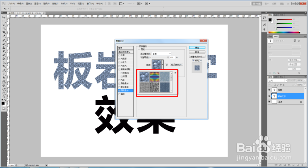308x168 pixels.
Task: Select the Pen tool
Action: (x=4, y=70)
